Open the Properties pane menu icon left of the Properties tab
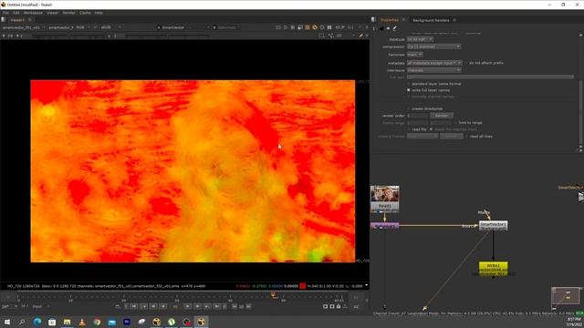The height and width of the screenshot is (328, 584). 373,20
